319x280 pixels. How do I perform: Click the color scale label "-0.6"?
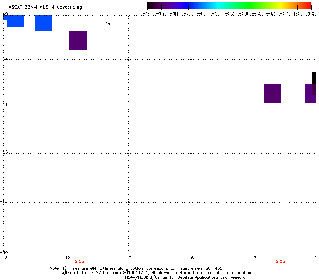[x=243, y=14]
